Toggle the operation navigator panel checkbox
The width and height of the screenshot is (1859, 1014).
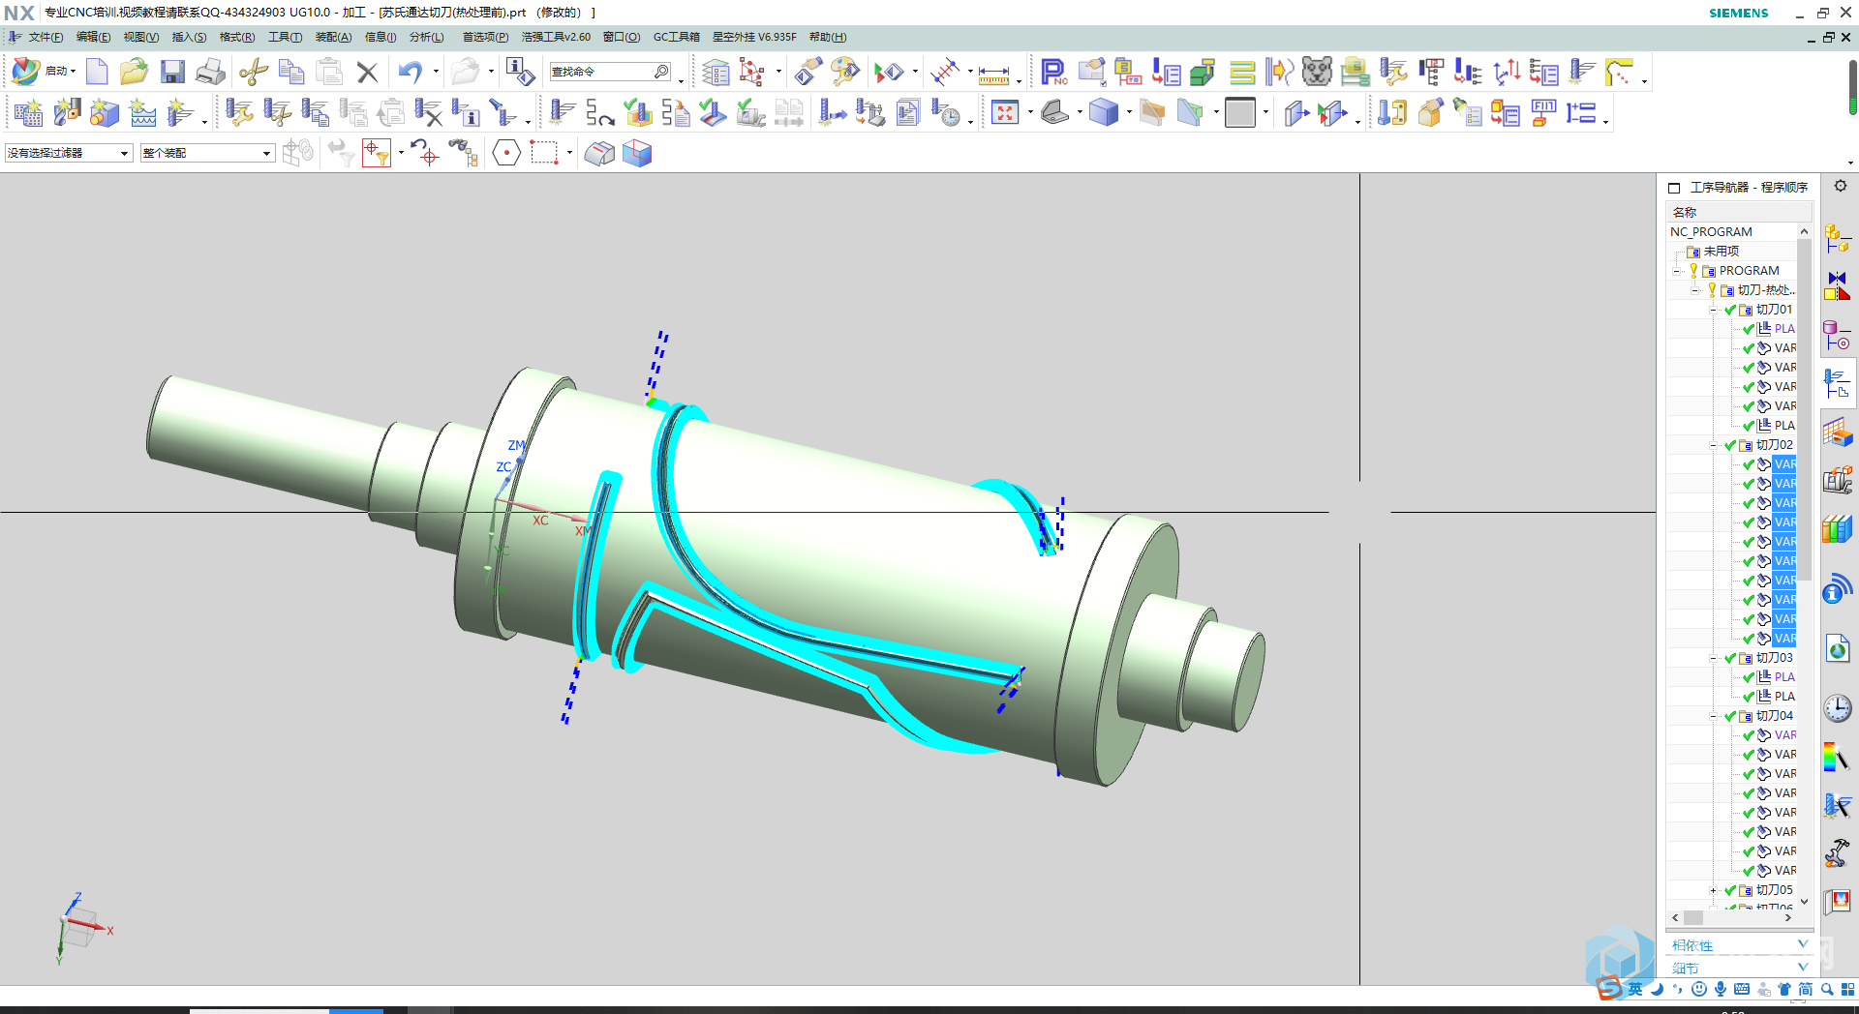pos(1674,188)
